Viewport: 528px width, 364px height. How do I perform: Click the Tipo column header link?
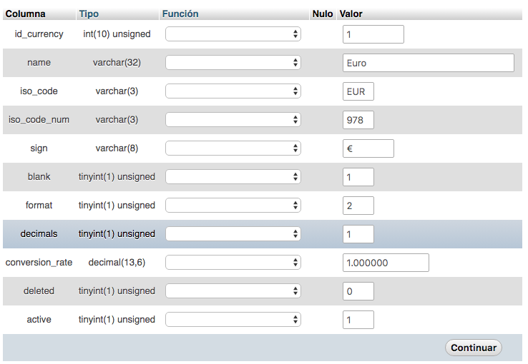click(x=89, y=14)
